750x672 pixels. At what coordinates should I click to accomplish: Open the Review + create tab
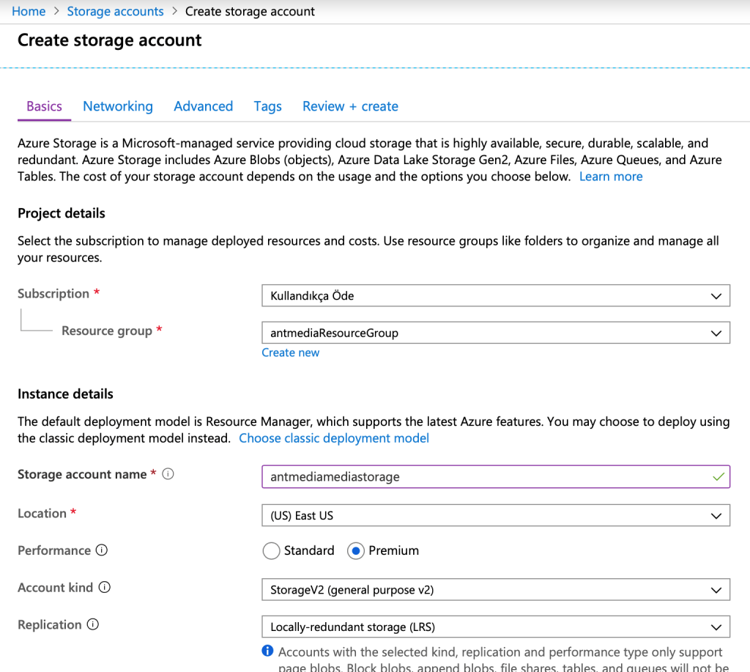click(x=350, y=106)
